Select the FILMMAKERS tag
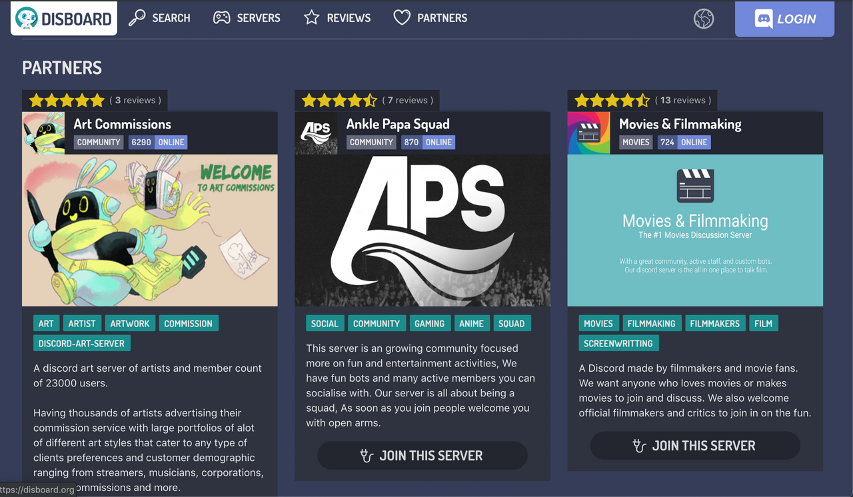853x497 pixels. point(715,324)
